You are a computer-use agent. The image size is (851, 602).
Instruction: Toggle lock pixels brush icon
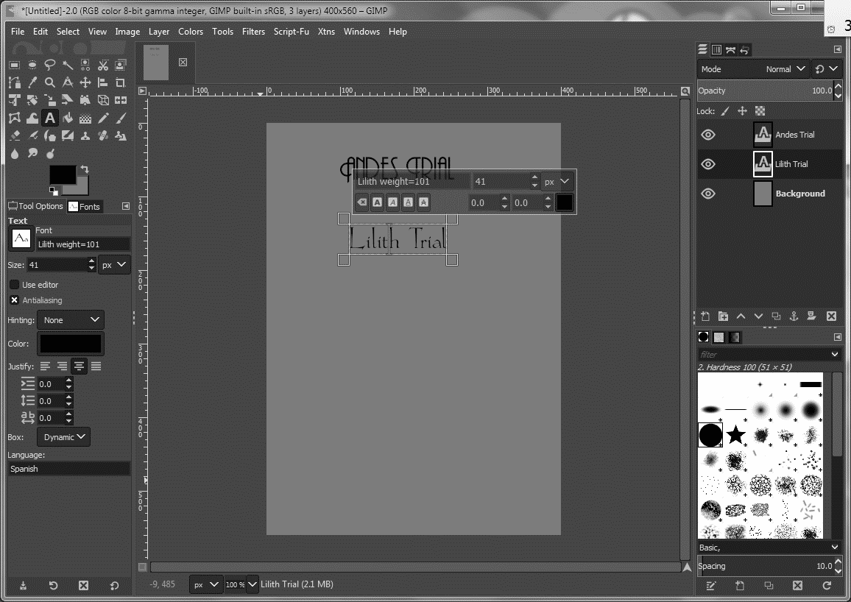click(725, 111)
